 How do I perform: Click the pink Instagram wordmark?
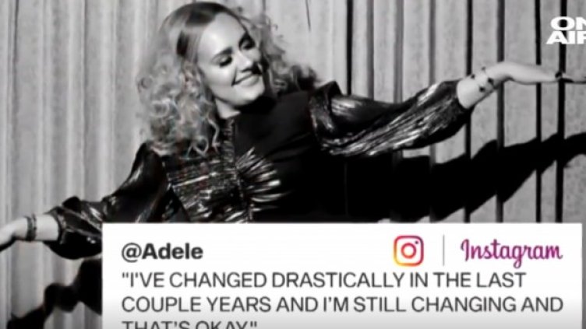click(511, 251)
